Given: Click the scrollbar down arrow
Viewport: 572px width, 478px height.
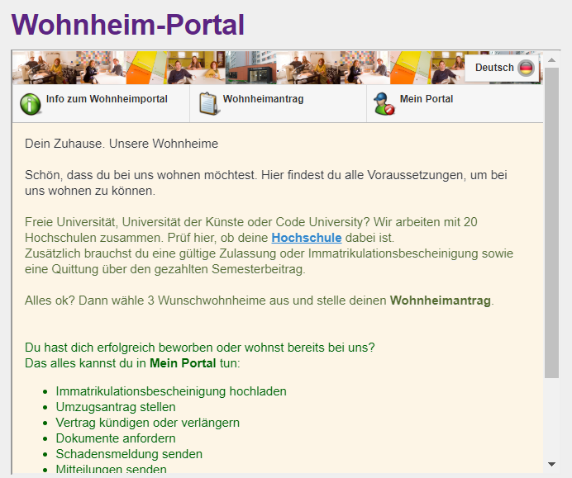Looking at the screenshot, I should [x=551, y=465].
